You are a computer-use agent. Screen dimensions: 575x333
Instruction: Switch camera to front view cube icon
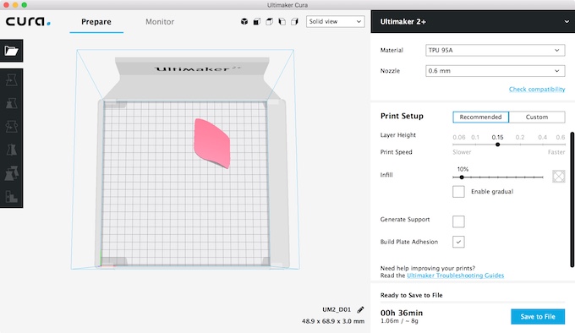(x=257, y=22)
